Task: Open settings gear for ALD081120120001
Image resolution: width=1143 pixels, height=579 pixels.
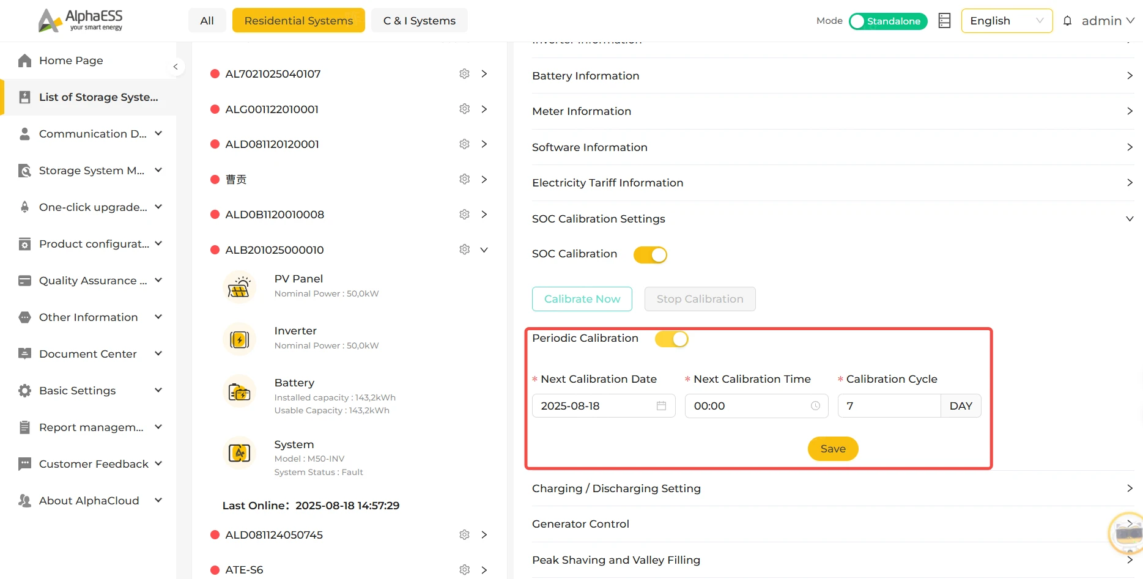Action: click(x=465, y=144)
